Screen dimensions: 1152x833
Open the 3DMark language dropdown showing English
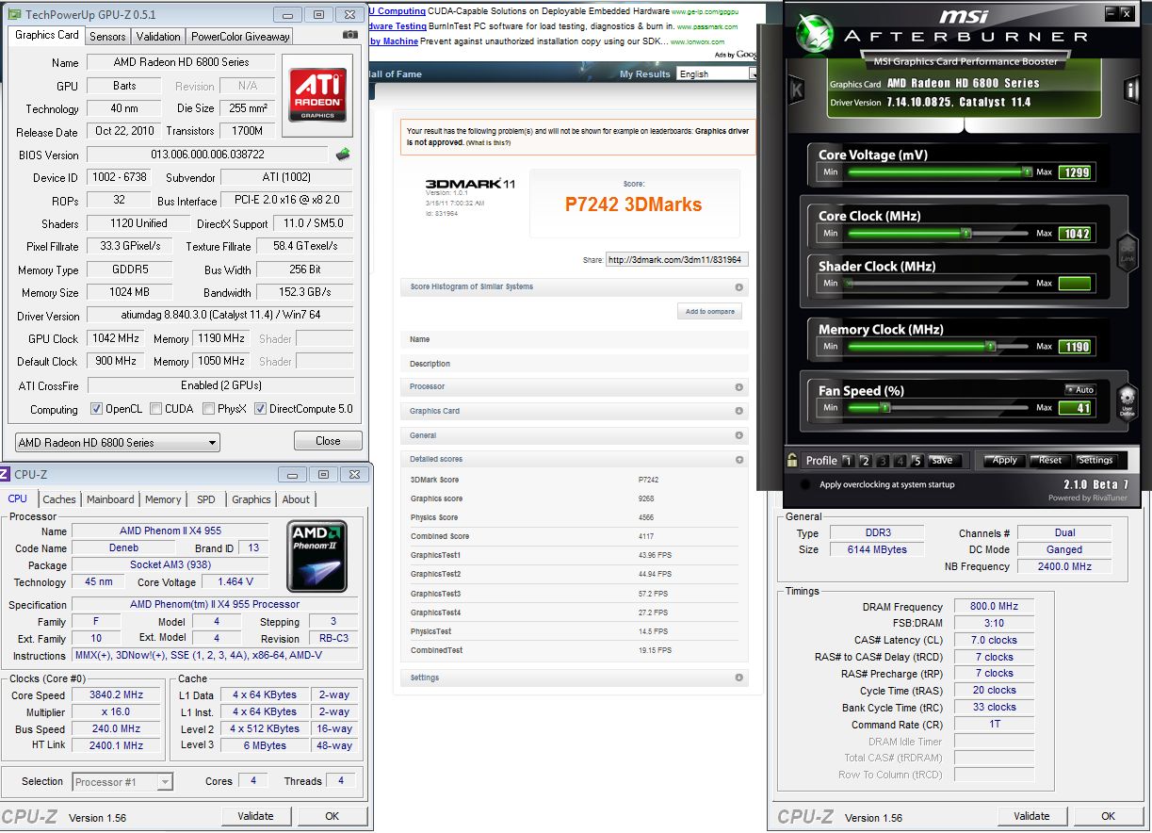point(716,73)
